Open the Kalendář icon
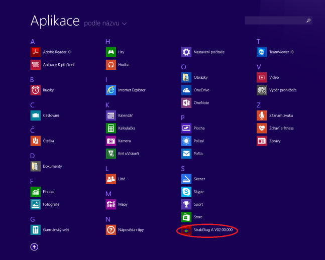 tap(111, 115)
